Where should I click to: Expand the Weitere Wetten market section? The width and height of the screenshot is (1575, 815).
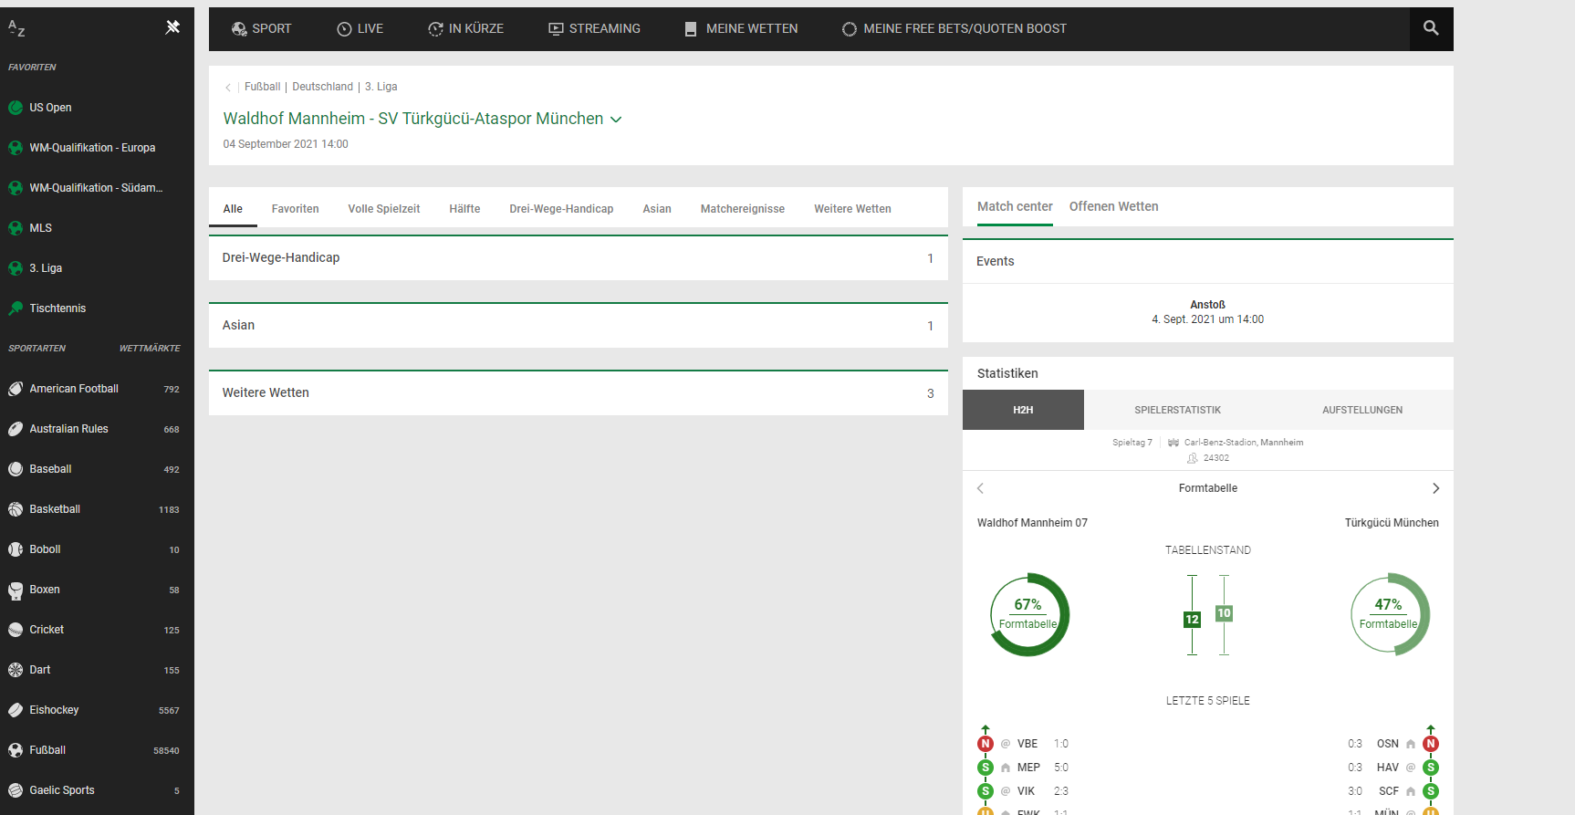click(x=578, y=393)
